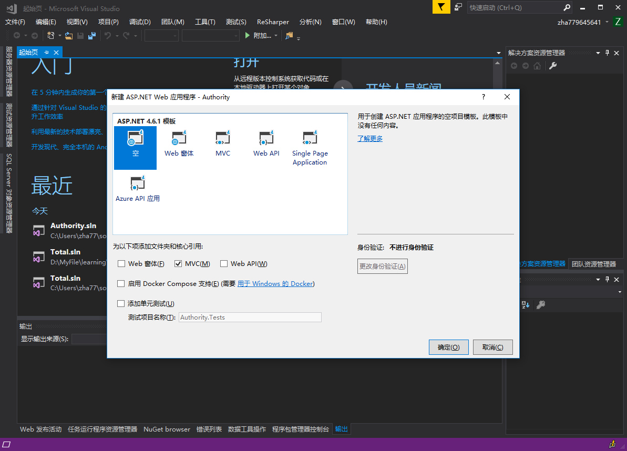Pin the Solution Explorer panel
This screenshot has height=451, width=627.
608,53
